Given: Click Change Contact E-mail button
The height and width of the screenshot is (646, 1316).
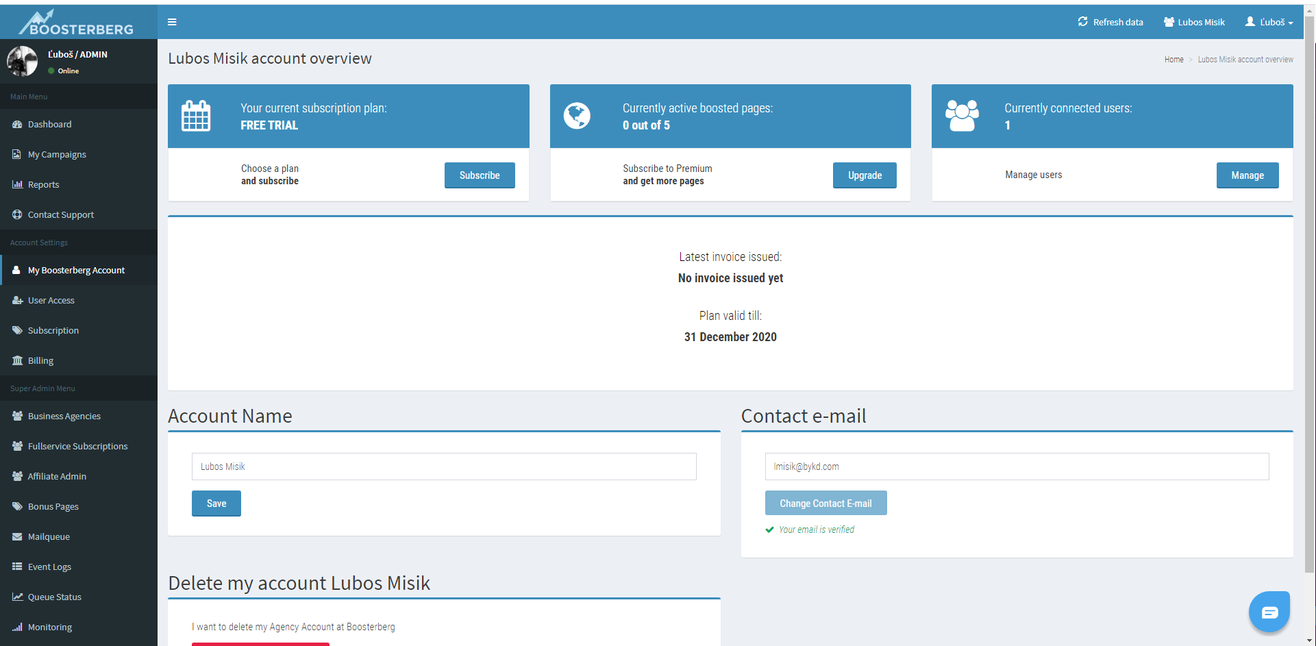Looking at the screenshot, I should click(x=825, y=504).
